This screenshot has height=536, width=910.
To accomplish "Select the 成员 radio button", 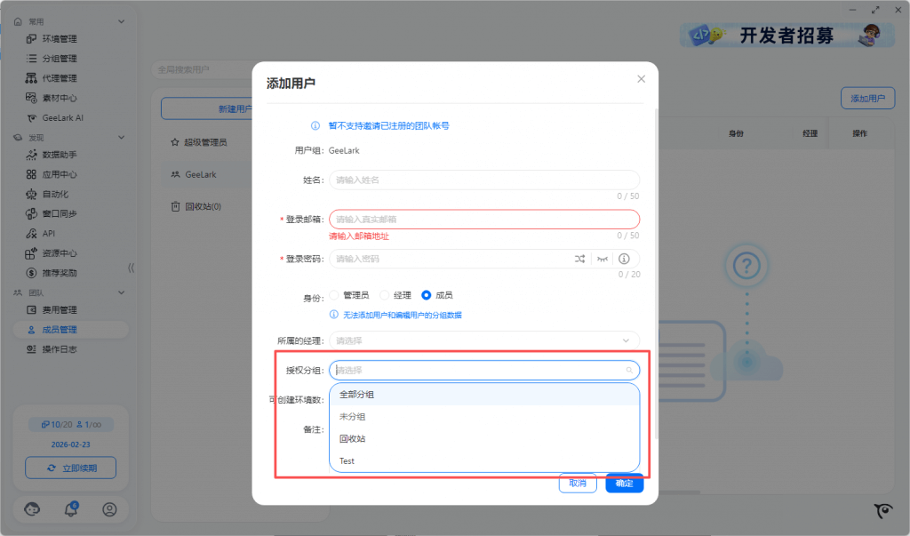I will click(427, 295).
